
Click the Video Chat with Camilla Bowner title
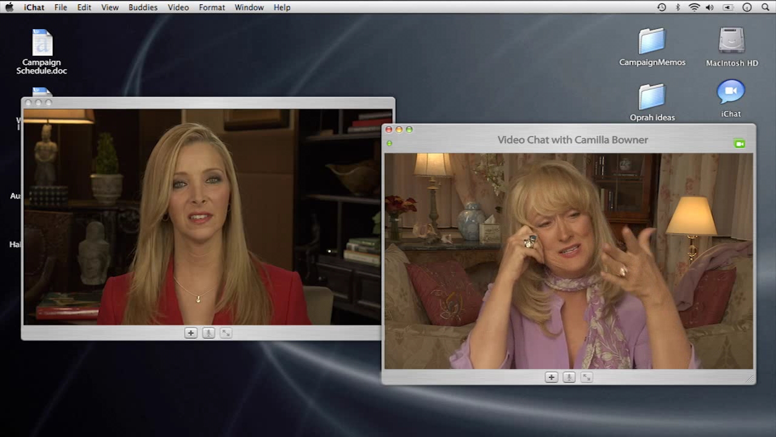coord(573,140)
